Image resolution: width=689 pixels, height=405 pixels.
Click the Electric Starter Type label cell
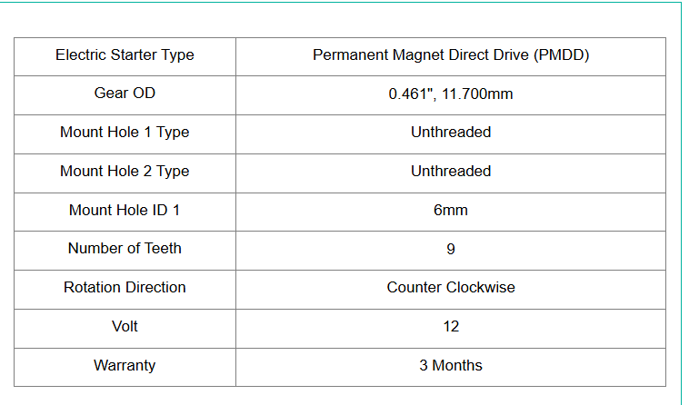pos(125,55)
